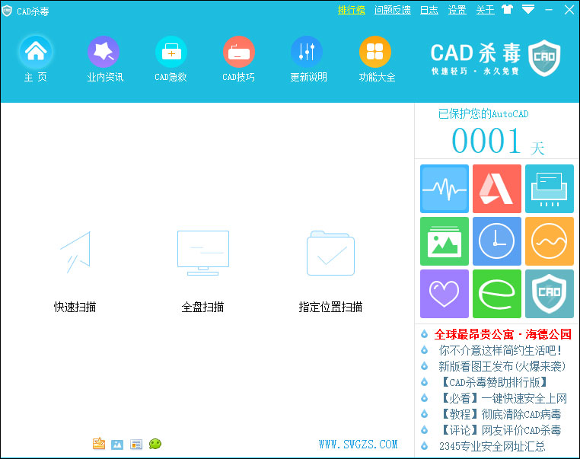Open the 新版看图王发布 link
The image size is (580, 459).
click(502, 366)
